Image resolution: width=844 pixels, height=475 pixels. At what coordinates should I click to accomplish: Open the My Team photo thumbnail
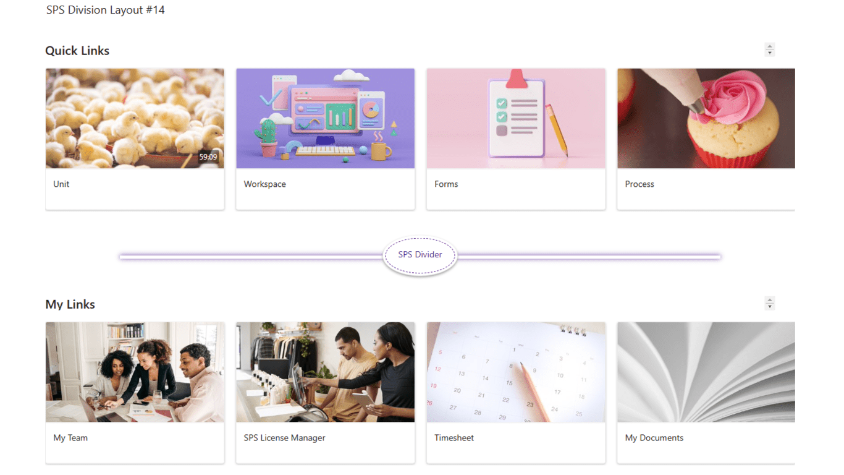click(x=135, y=372)
